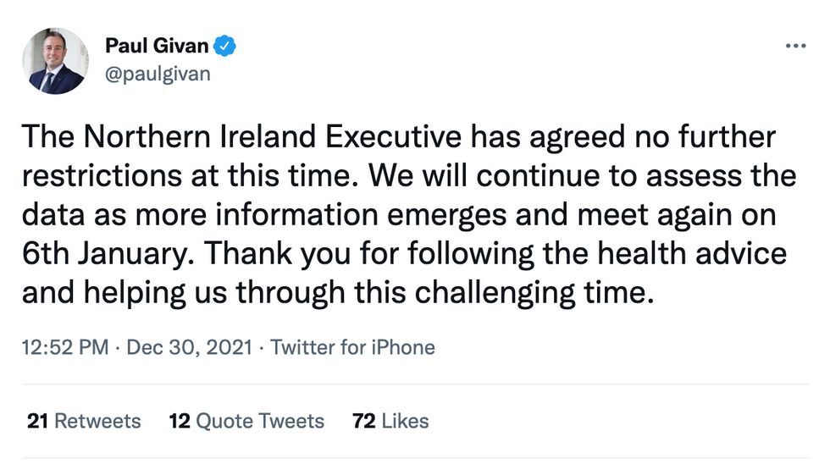The height and width of the screenshot is (464, 830).
Task: Open Paul Givan's profile picture
Action: [57, 60]
